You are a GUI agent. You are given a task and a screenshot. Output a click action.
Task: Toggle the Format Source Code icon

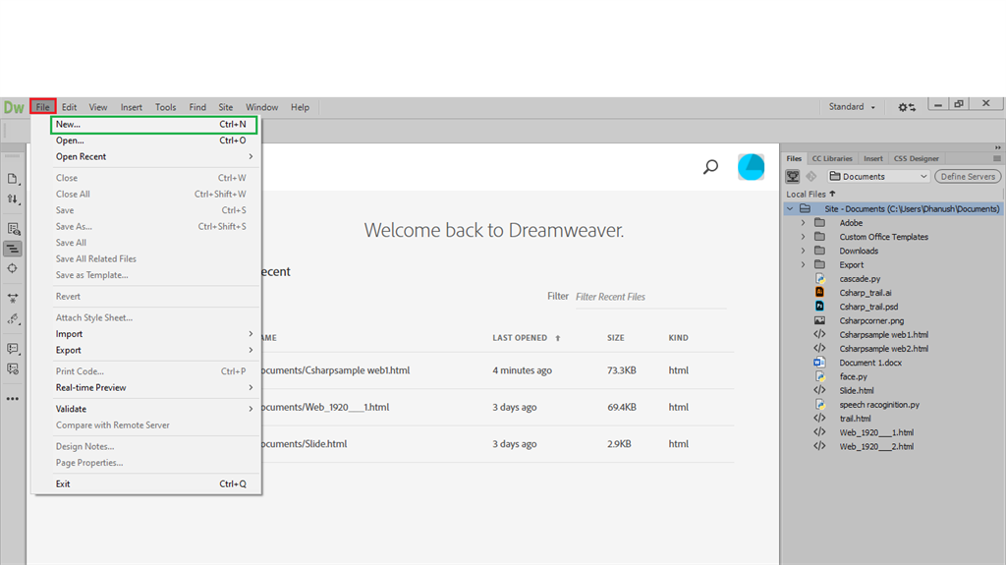coord(13,249)
